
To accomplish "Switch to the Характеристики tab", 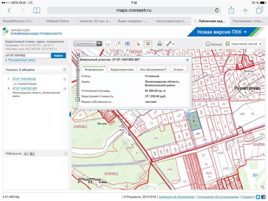I will 122,70.
